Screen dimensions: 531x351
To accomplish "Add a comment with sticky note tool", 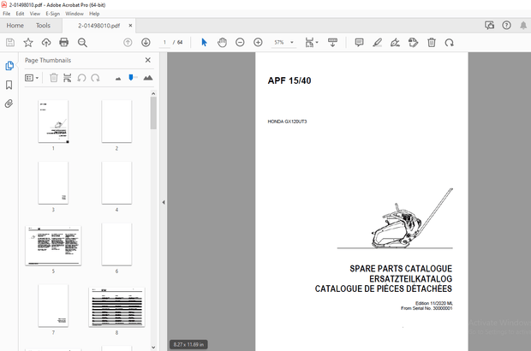I will tap(359, 42).
